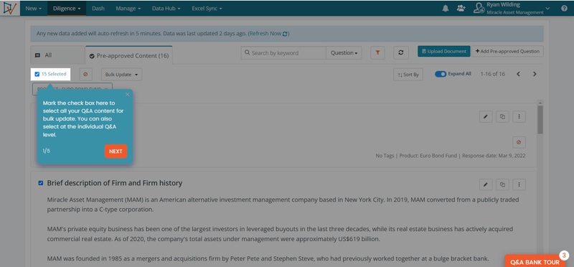Image resolution: width=574 pixels, height=267 pixels.
Task: Click the Search by keyword field
Action: coord(283,52)
